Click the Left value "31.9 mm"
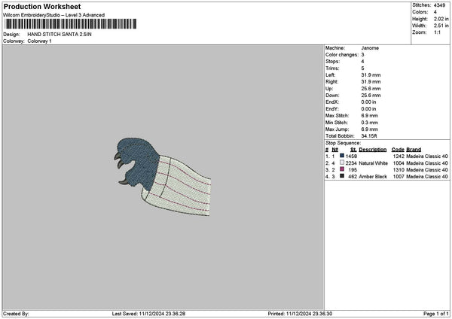Screen dimensions: 452x319 (x=371, y=75)
